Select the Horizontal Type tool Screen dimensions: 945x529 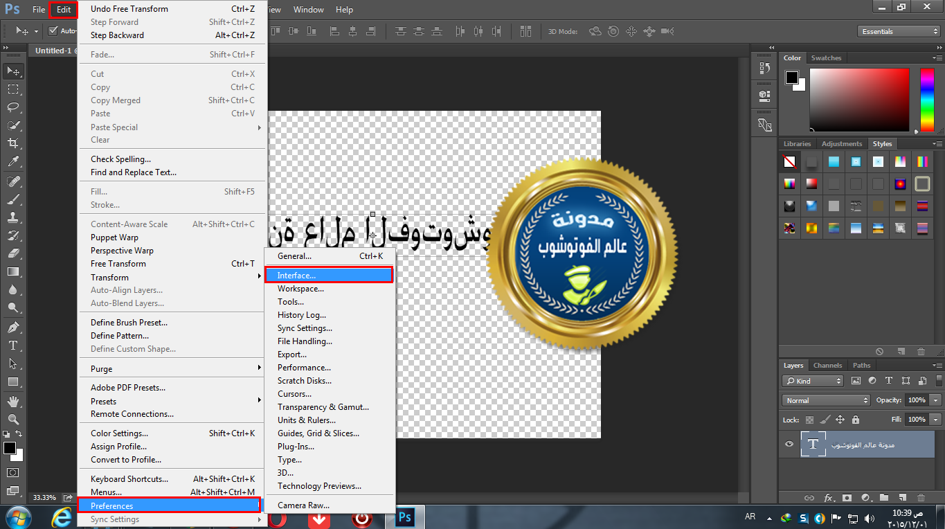tap(13, 345)
